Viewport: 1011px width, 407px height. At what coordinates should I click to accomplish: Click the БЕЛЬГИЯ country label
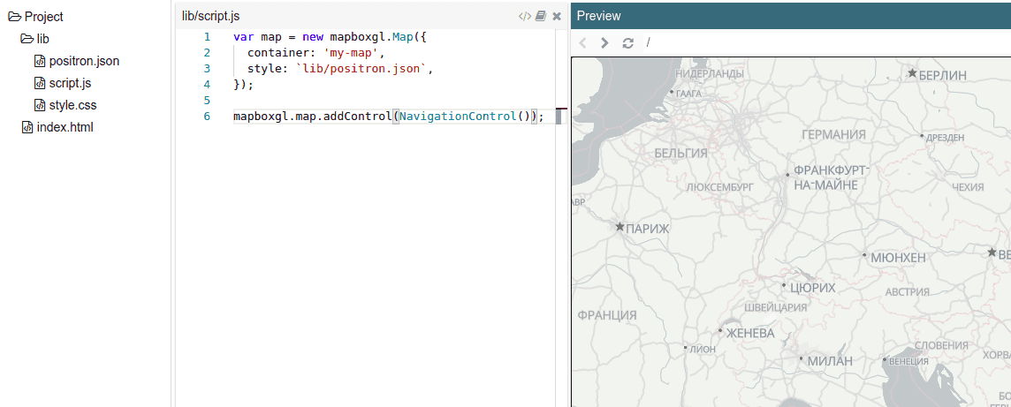point(680,154)
